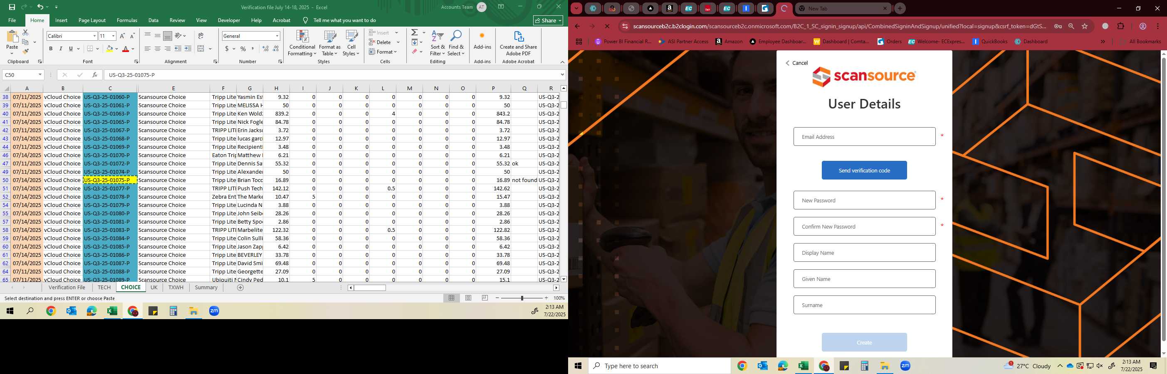This screenshot has height=374, width=1167.
Task: Switch to the TECH sheet tab
Action: coord(104,288)
